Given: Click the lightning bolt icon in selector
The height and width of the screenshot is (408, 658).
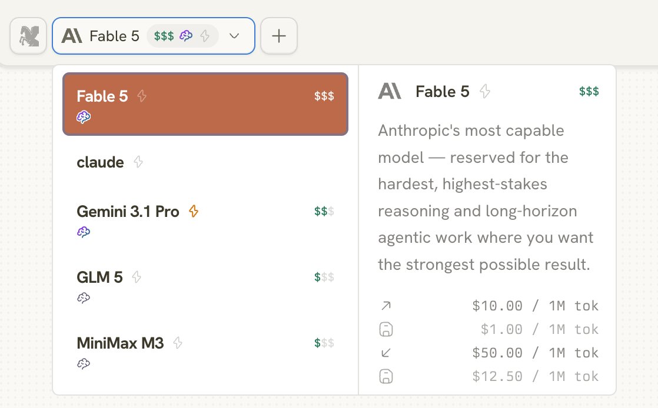Looking at the screenshot, I should point(205,36).
